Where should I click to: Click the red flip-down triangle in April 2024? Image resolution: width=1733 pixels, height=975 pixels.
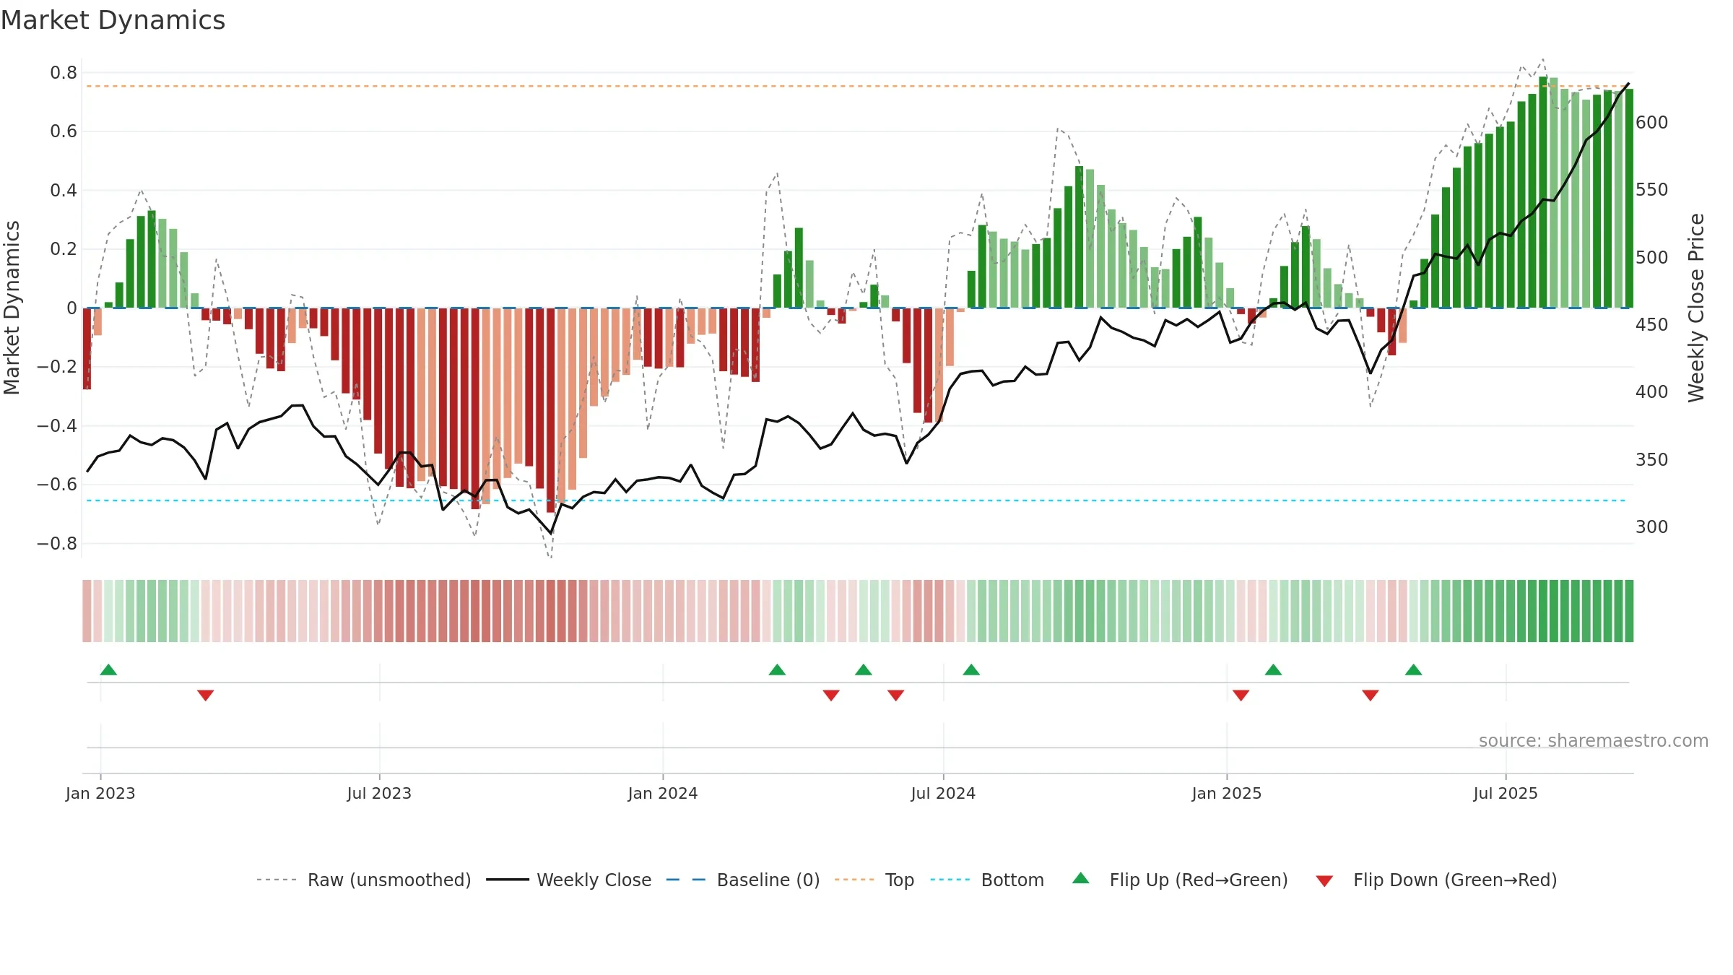(x=831, y=695)
